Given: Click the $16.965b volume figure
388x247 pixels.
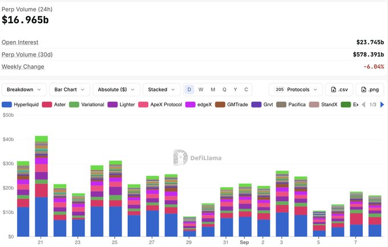Looking at the screenshot, I should click(x=25, y=20).
